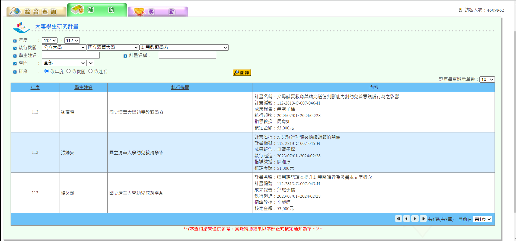Viewport: 516px width, 241px height.
Task: Select sort by year (依年度)
Action: tap(47, 71)
